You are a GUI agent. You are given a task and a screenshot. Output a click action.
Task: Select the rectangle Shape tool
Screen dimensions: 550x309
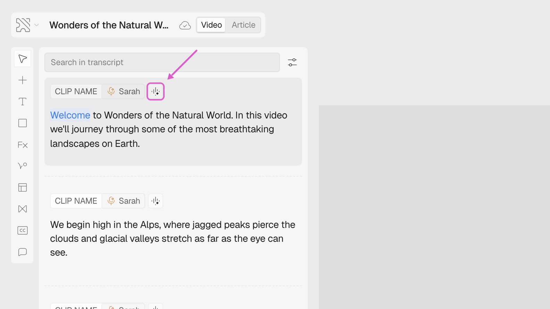coord(23,123)
